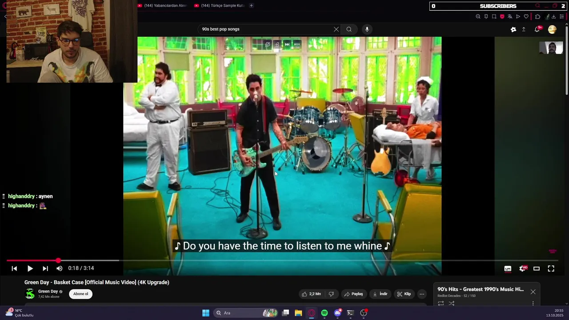This screenshot has width=569, height=320.
Task: Clear the '90s best pop songs' search
Action: tap(336, 29)
